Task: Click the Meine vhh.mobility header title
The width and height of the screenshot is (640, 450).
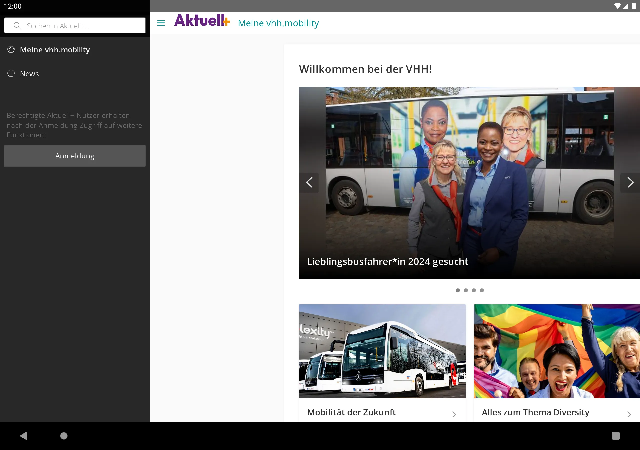Action: pos(278,23)
